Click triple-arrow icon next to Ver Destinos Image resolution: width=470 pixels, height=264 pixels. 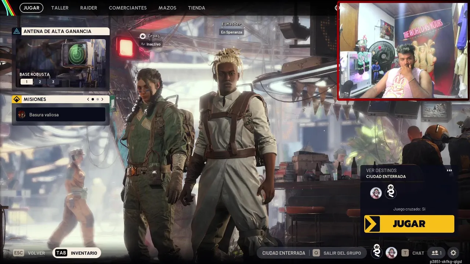click(x=449, y=170)
